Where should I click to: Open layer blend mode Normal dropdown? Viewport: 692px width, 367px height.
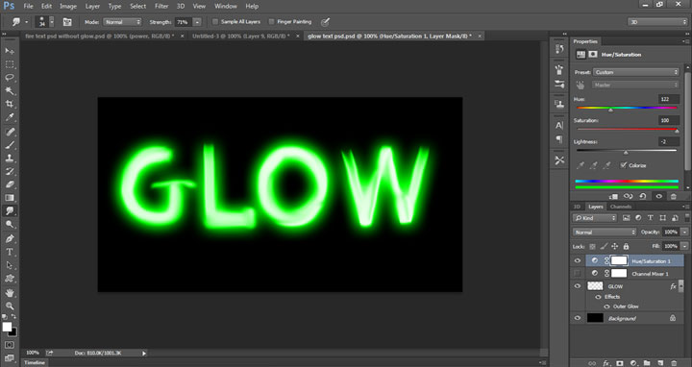(605, 232)
